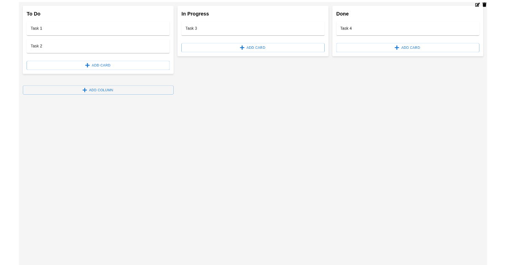Select the Task 1 card
Screen dimensions: 506x265
pos(98,28)
